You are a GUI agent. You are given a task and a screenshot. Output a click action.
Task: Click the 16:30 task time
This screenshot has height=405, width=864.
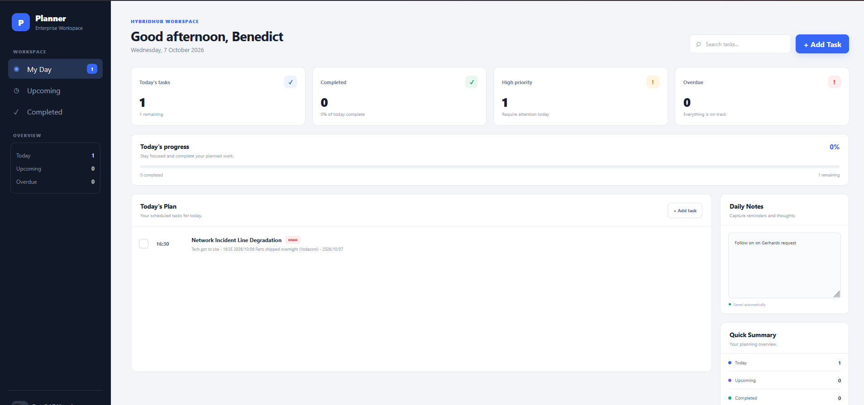162,244
